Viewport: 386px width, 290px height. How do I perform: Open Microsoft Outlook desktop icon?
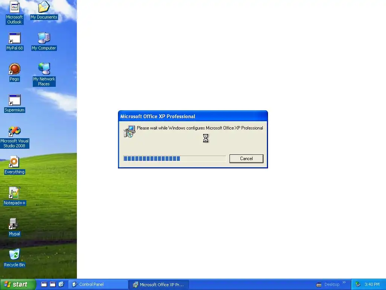coord(14,12)
